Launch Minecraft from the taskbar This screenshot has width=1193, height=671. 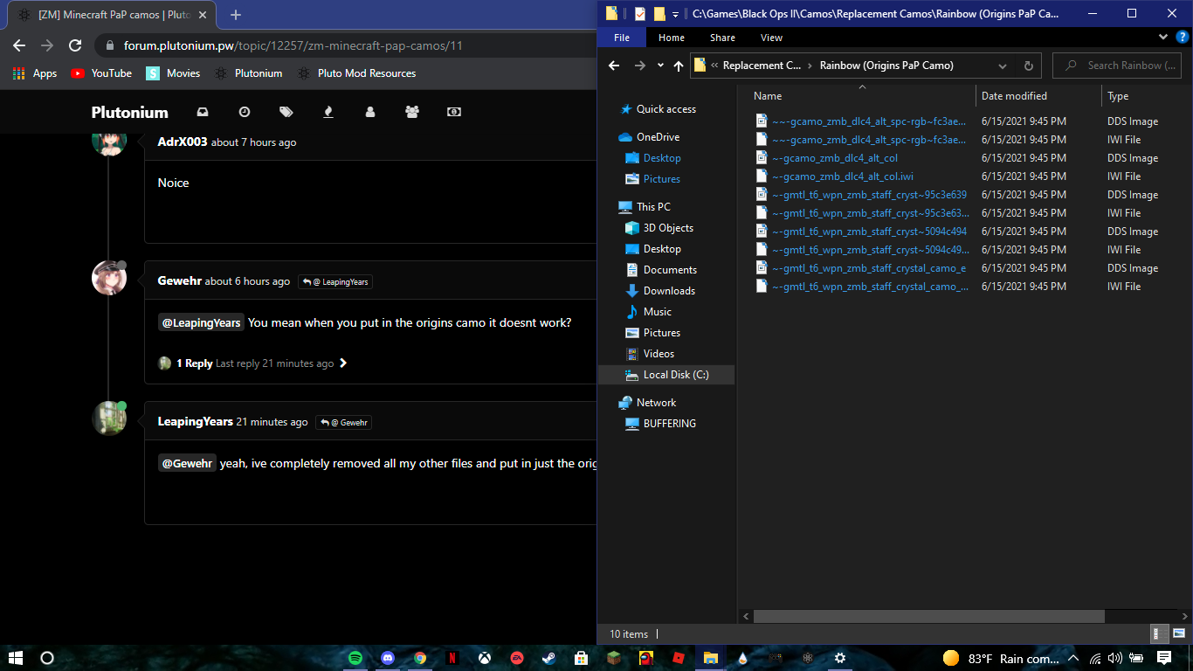tap(613, 658)
